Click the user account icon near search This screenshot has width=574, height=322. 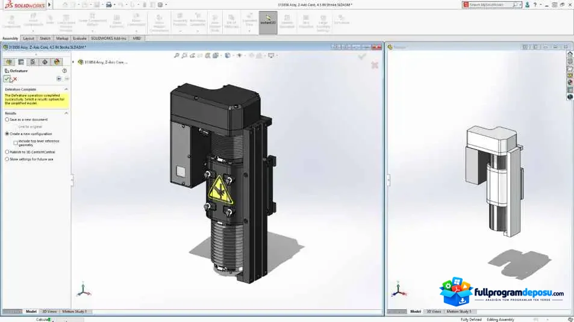point(527,5)
